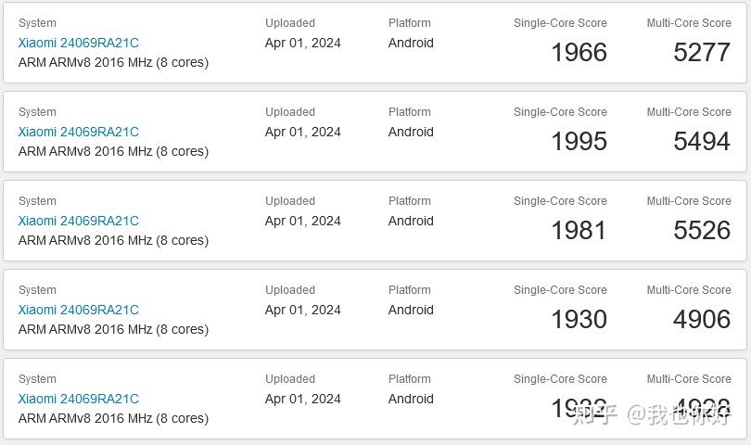Click Android platform in the 5277 multi-core result
Screen dimensions: 751x445
pyautogui.click(x=411, y=43)
